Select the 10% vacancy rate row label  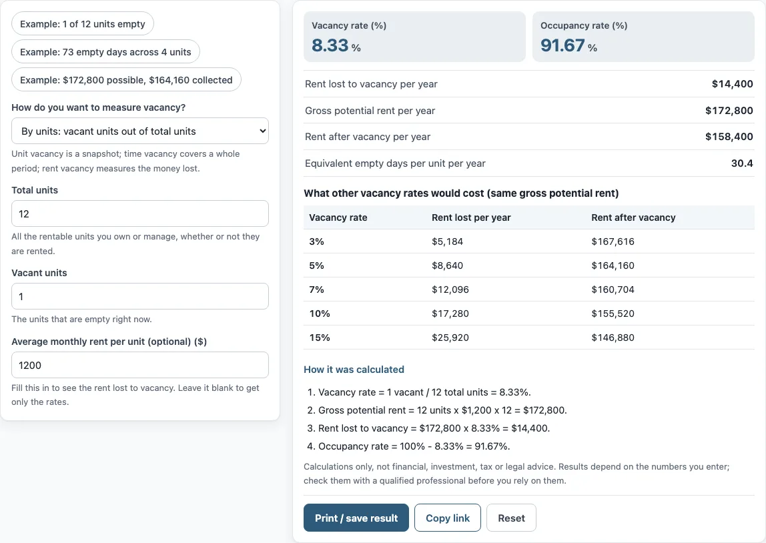[x=320, y=313]
